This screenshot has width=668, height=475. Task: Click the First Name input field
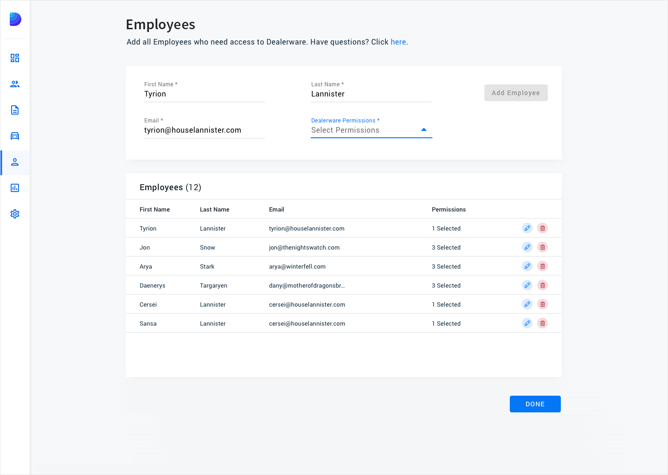pyautogui.click(x=204, y=94)
